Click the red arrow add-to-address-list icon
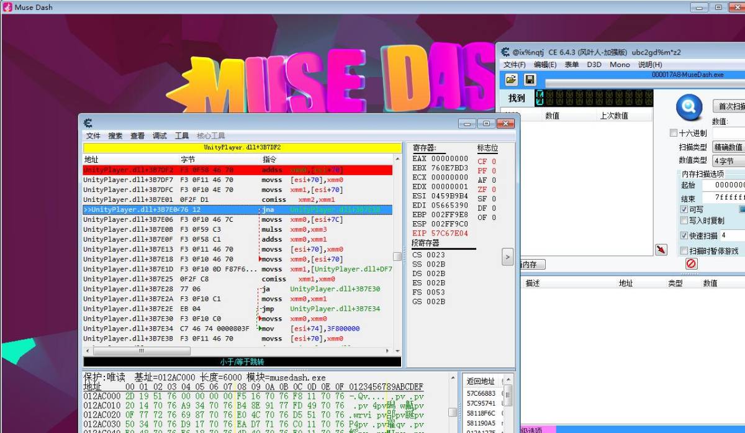This screenshot has width=745, height=433. 661,250
